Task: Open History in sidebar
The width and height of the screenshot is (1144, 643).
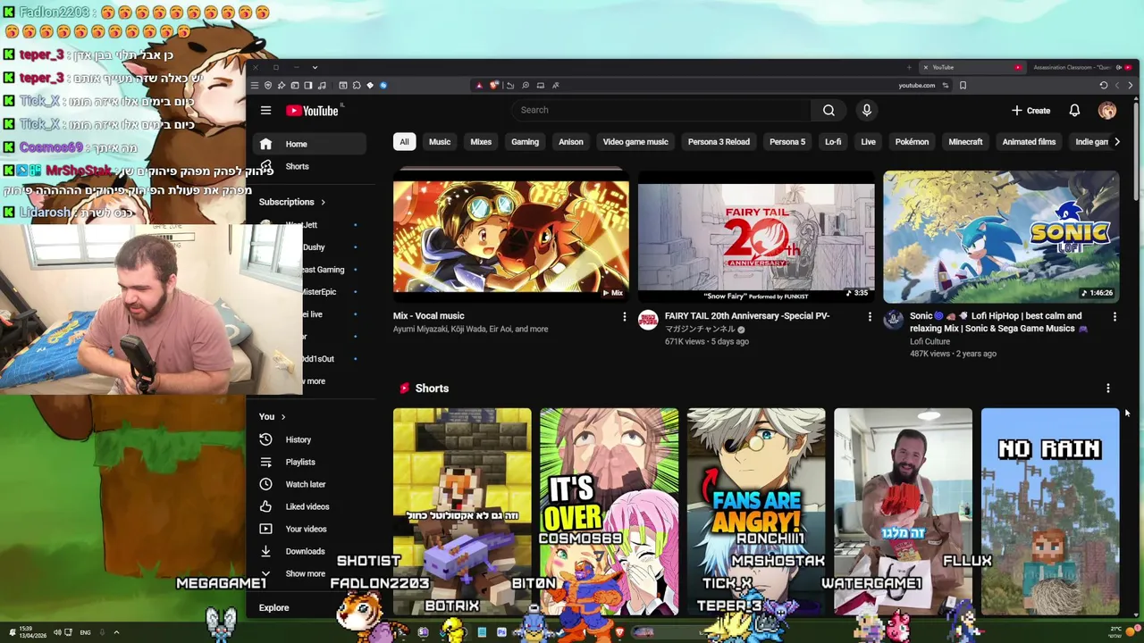Action: point(309,439)
